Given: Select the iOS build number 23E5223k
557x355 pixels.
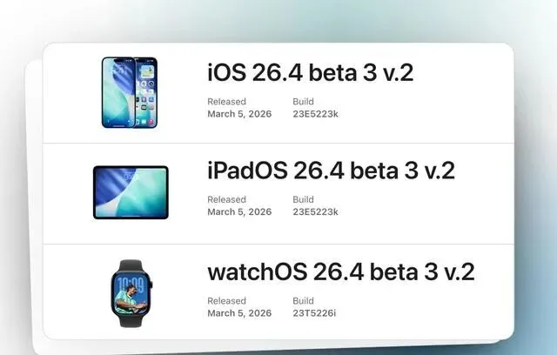Looking at the screenshot, I should [x=315, y=114].
